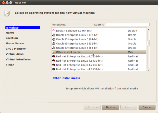Viewport: 158px width, 113px height.
Task: Go to the Finish wizard step
Action: pyautogui.click(x=10, y=65)
